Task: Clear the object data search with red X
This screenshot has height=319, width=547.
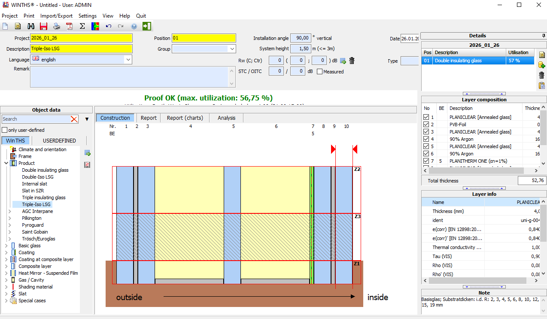Action: (x=74, y=119)
